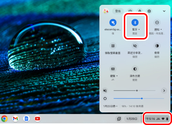Click the brightness slider track
172x125 pixels.
coord(139,99)
